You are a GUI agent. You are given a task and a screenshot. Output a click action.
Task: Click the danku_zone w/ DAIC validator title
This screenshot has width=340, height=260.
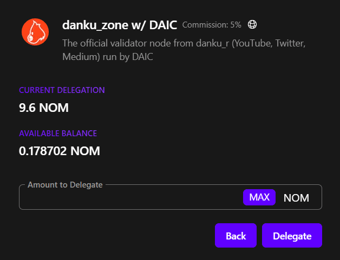[x=120, y=25]
